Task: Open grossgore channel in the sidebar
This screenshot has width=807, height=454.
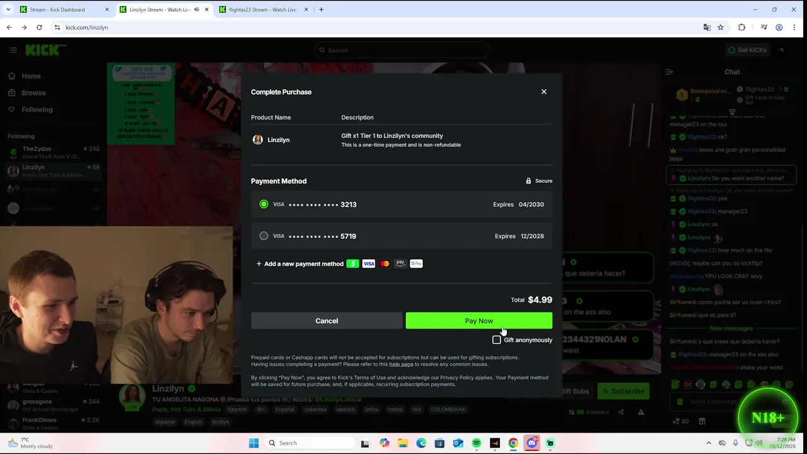Action: (x=53, y=405)
